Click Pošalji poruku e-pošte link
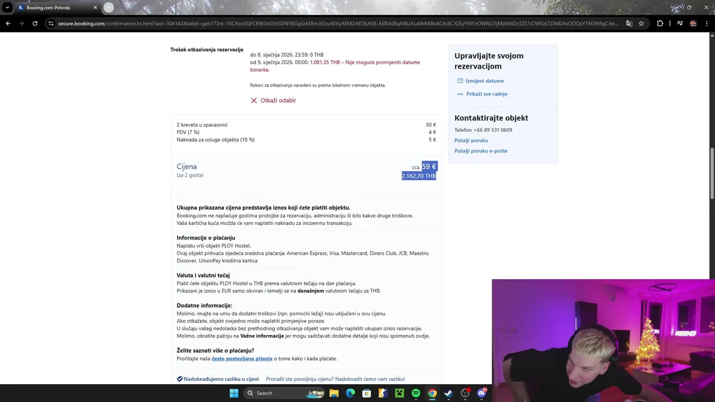This screenshot has width=715, height=402. 481,151
